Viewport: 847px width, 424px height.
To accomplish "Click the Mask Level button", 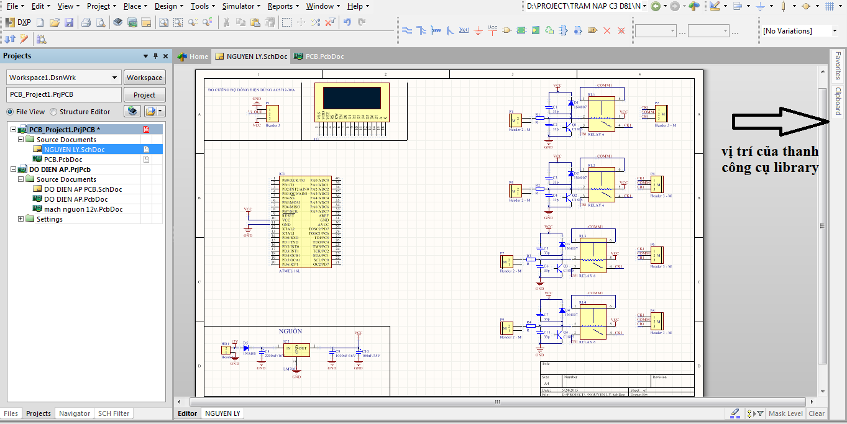I will tap(785, 413).
